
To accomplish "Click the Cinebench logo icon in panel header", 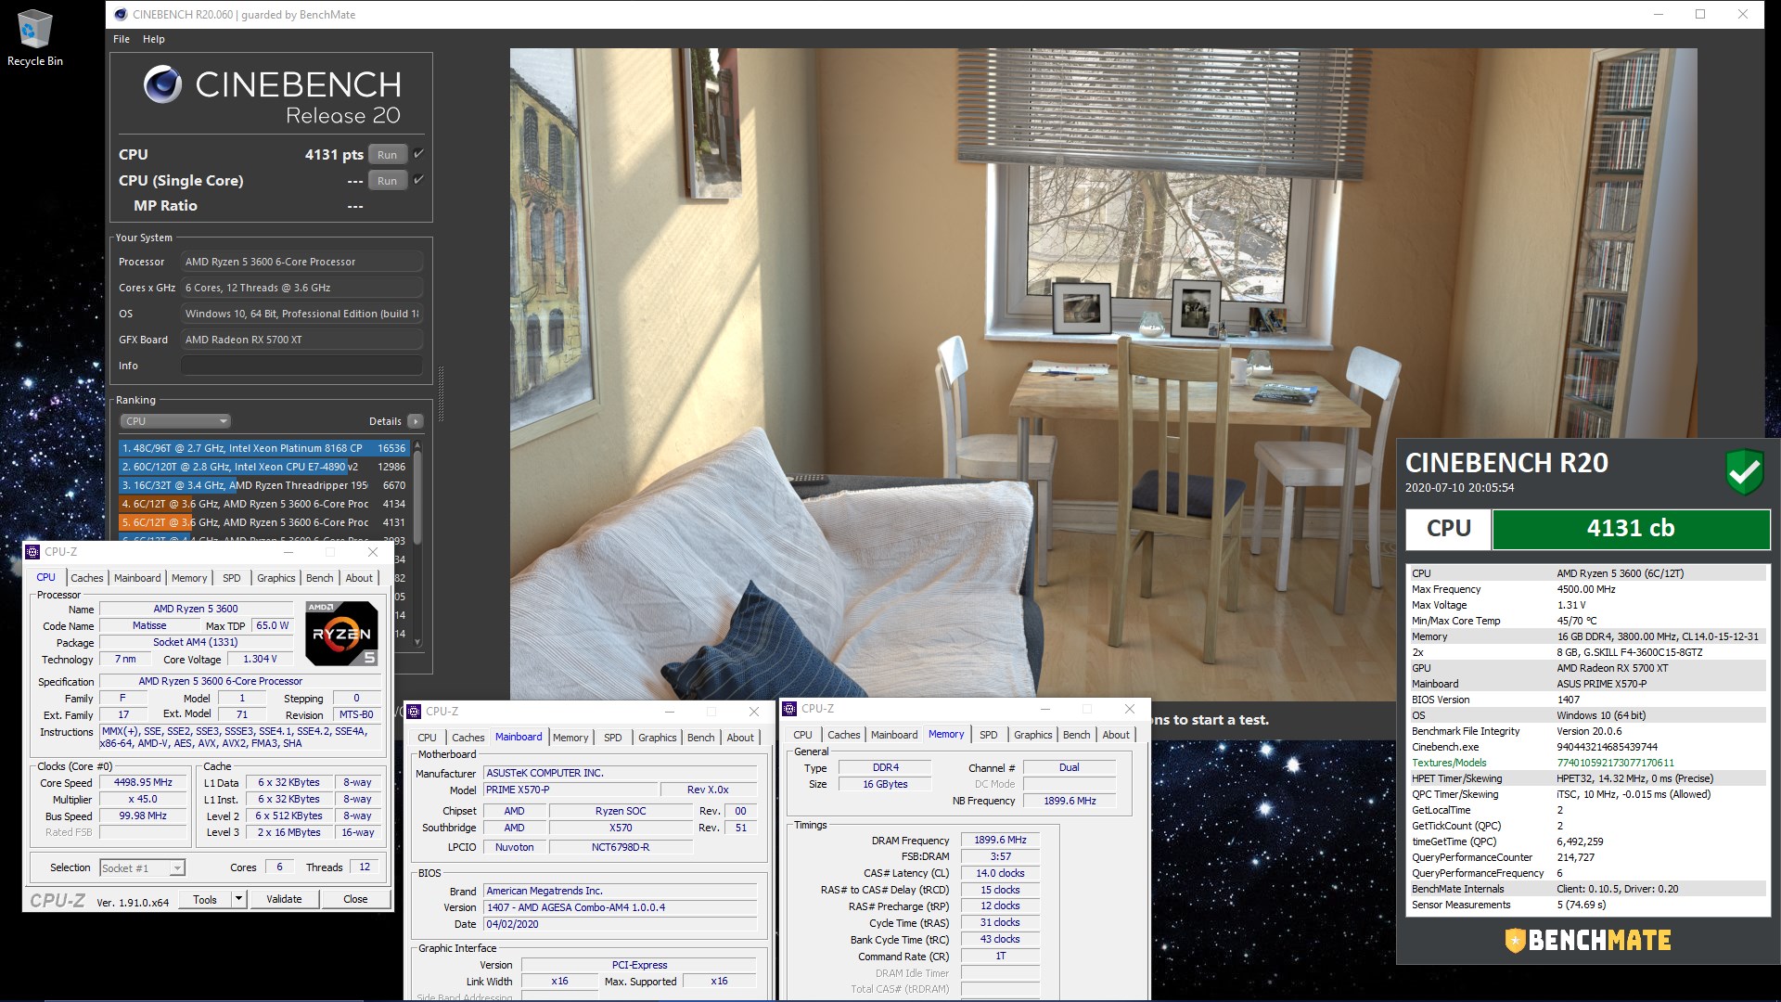I will point(162,84).
